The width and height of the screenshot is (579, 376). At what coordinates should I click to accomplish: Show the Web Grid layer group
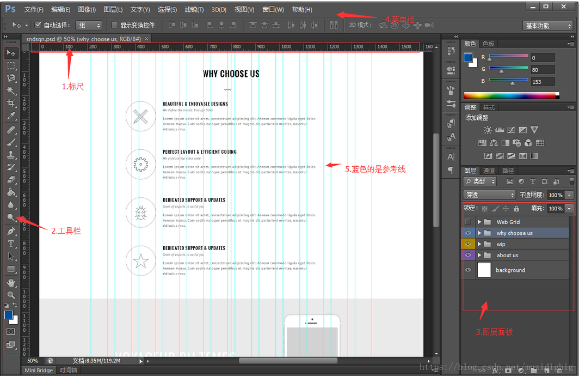pyautogui.click(x=468, y=222)
